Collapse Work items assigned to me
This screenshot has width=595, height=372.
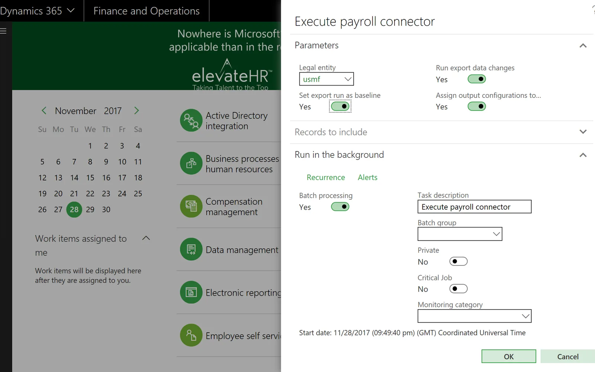146,238
